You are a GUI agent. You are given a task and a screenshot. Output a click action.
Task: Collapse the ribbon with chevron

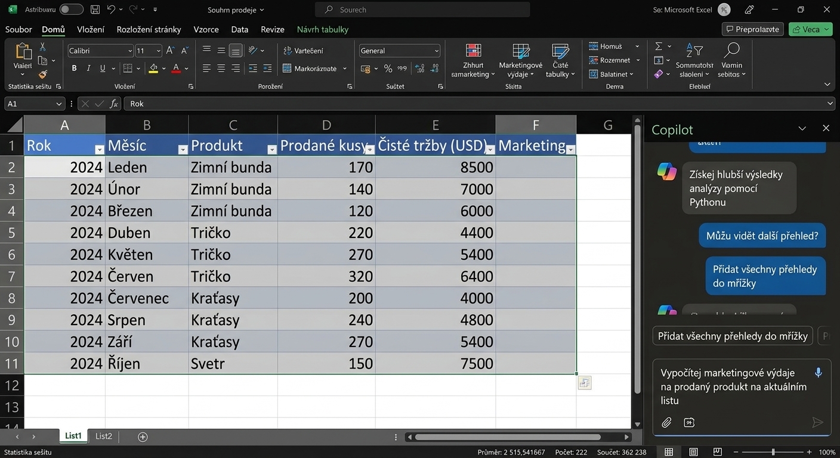click(x=827, y=85)
